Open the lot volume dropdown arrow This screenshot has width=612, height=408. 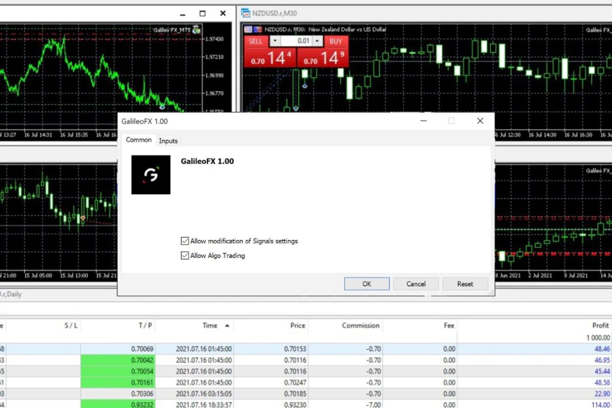coord(274,41)
